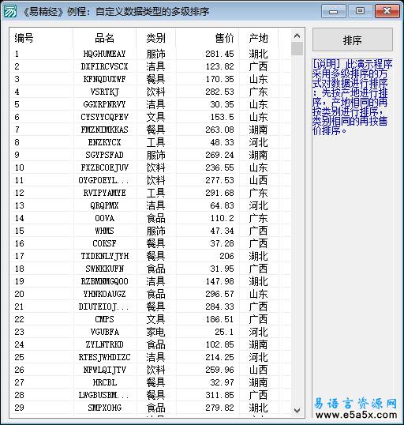This screenshot has height=425, width=404.
Task: Select row with product NFWLQIJTV
Action: (151, 370)
